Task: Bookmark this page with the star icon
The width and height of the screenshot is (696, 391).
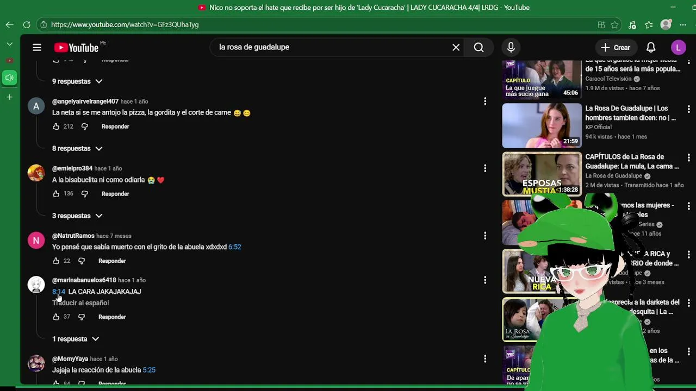Action: coord(614,24)
